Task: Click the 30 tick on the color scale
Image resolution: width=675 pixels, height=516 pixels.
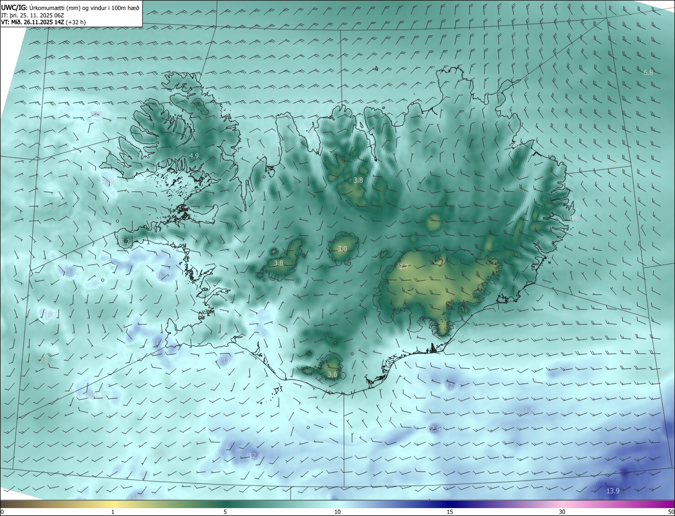Action: (562, 512)
